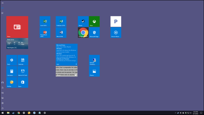Open Slack from the taskbar

coord(24,113)
